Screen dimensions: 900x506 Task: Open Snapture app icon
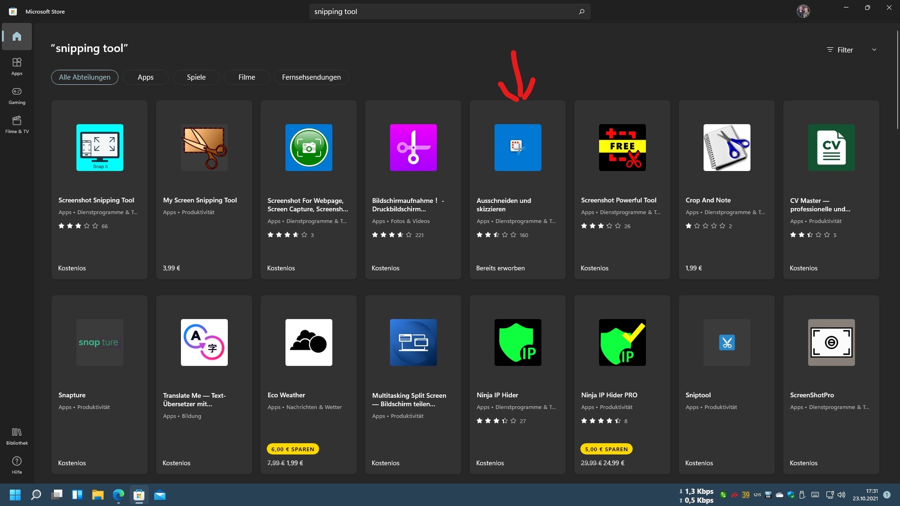click(100, 342)
